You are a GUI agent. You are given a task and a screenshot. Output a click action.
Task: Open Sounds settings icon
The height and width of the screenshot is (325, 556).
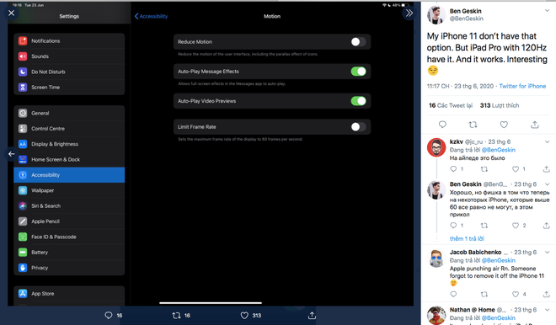tap(23, 56)
